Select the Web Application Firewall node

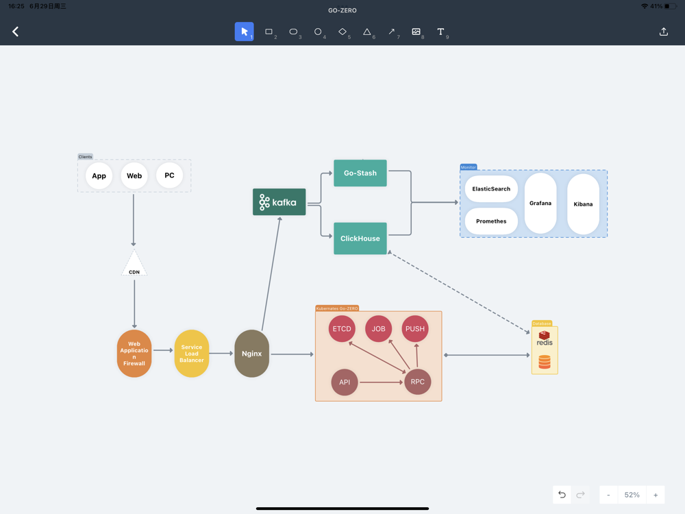point(134,354)
